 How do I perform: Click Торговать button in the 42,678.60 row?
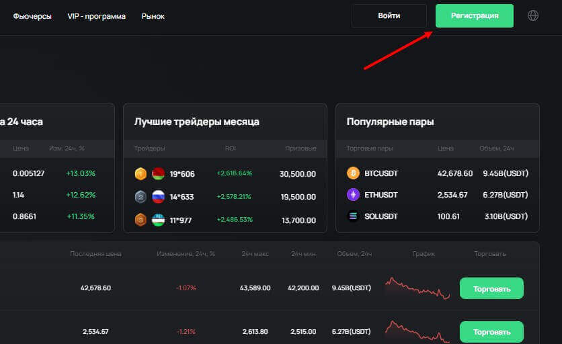point(491,288)
